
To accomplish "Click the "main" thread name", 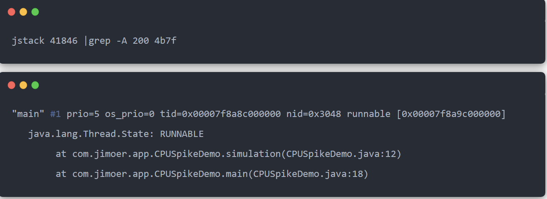I will (28, 114).
